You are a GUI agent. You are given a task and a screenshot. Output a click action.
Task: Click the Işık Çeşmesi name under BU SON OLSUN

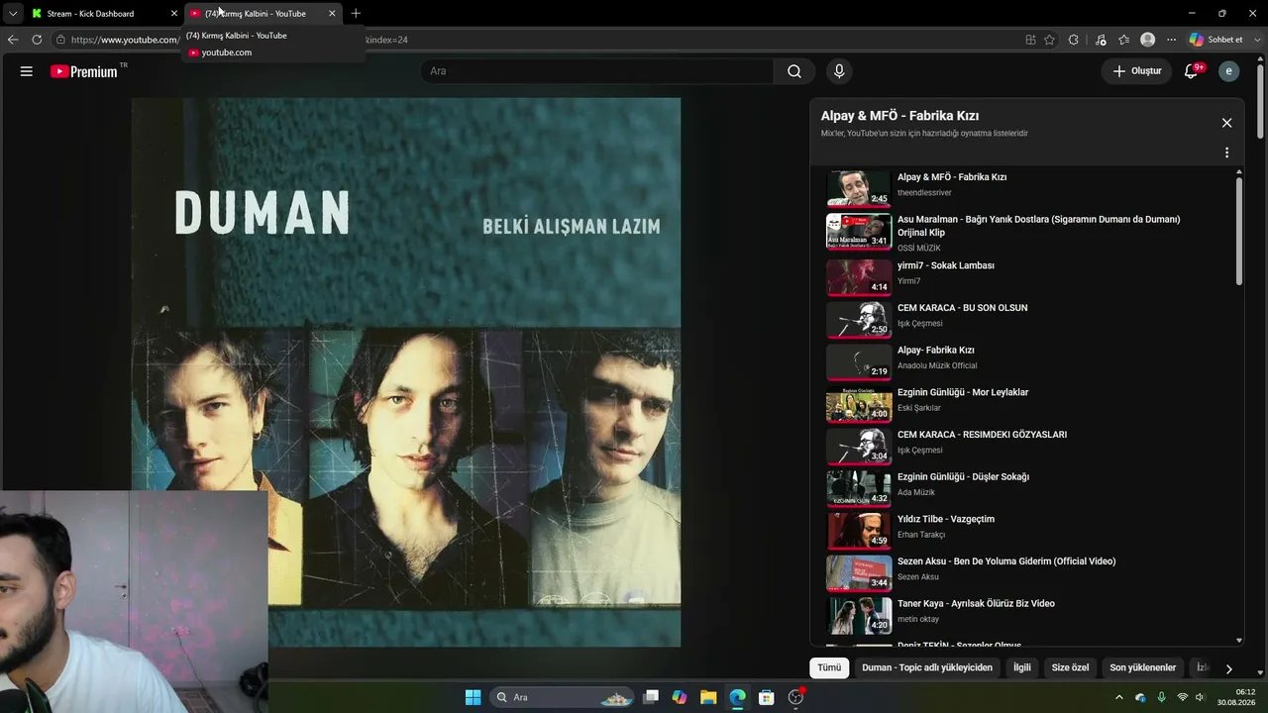point(920,324)
